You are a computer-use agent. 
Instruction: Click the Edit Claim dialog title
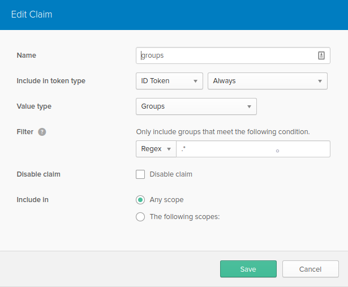coord(32,14)
